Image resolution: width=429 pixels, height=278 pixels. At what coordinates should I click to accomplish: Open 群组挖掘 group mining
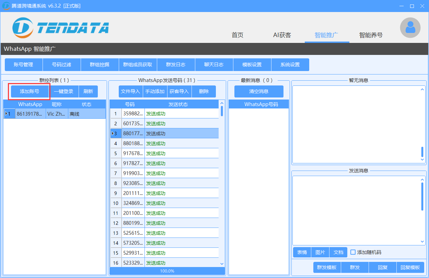[x=100, y=65]
